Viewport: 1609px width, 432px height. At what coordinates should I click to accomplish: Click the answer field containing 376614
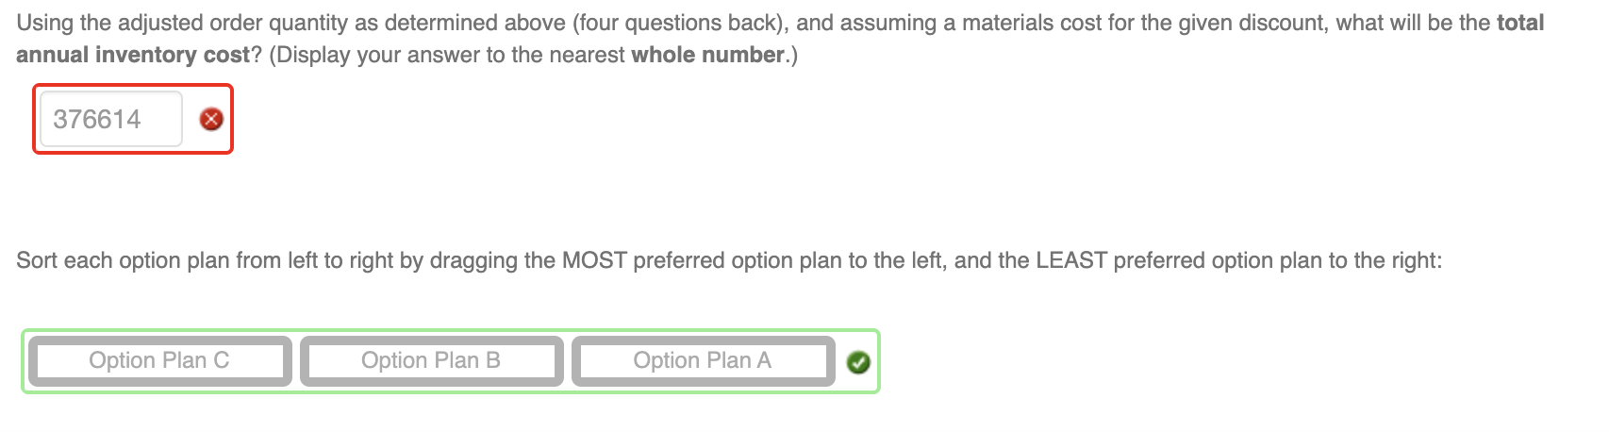111,119
